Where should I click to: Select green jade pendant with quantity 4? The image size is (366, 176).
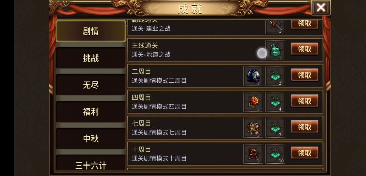[275, 102]
